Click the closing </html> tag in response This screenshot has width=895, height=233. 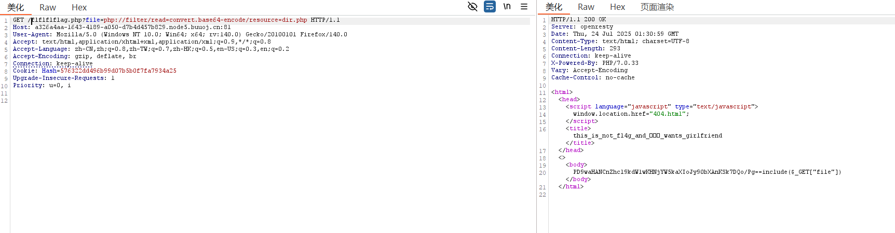point(571,187)
